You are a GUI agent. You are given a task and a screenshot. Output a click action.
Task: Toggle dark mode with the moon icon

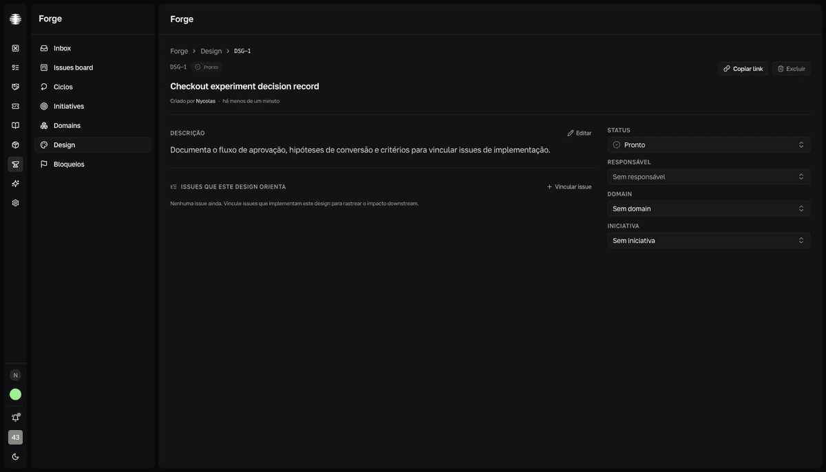tap(15, 457)
